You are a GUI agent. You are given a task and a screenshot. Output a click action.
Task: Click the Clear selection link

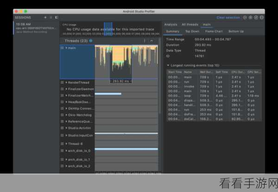(228, 17)
